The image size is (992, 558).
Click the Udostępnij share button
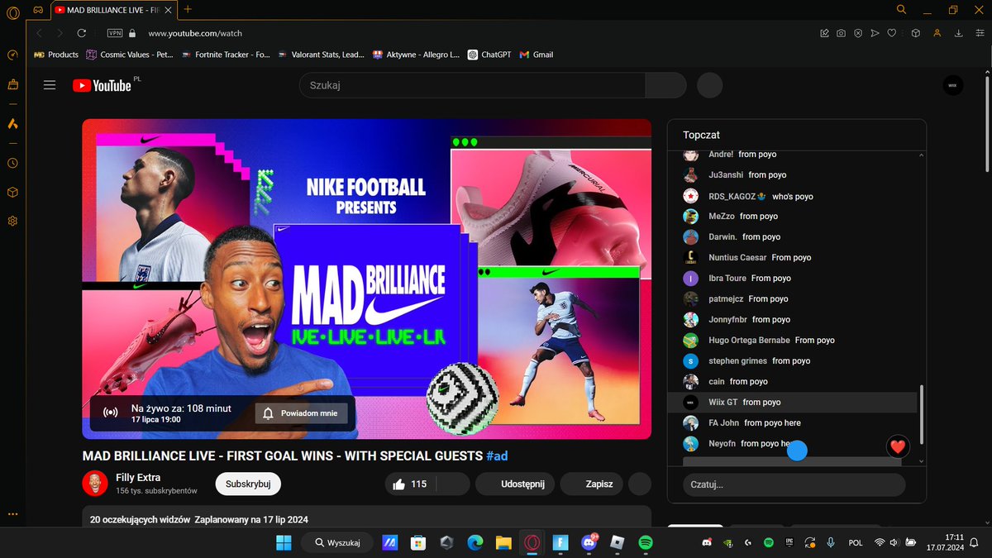coord(515,484)
